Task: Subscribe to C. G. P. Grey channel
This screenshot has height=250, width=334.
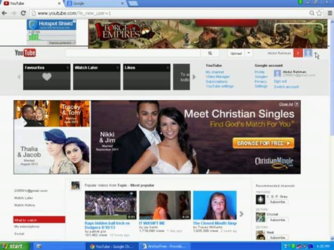Action: pyautogui.click(x=278, y=202)
